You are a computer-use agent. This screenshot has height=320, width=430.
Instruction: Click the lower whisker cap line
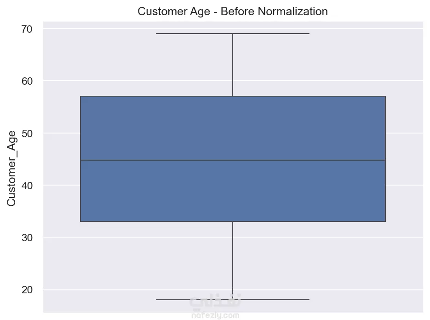click(233, 300)
